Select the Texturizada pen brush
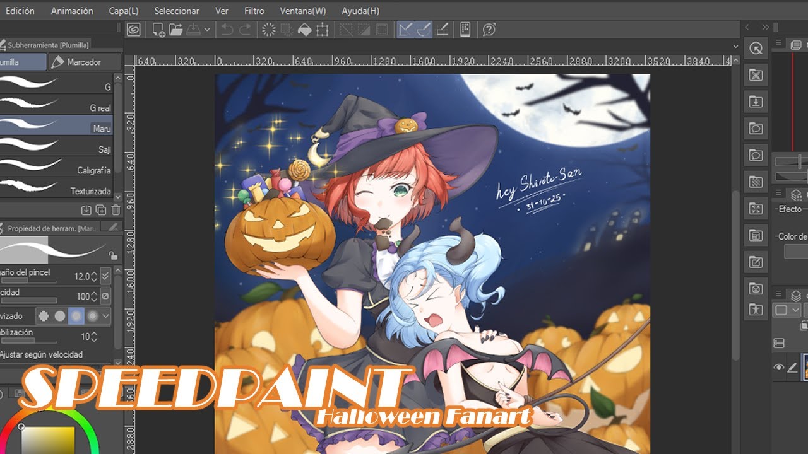Screen dimensions: 808x454 [x=56, y=188]
